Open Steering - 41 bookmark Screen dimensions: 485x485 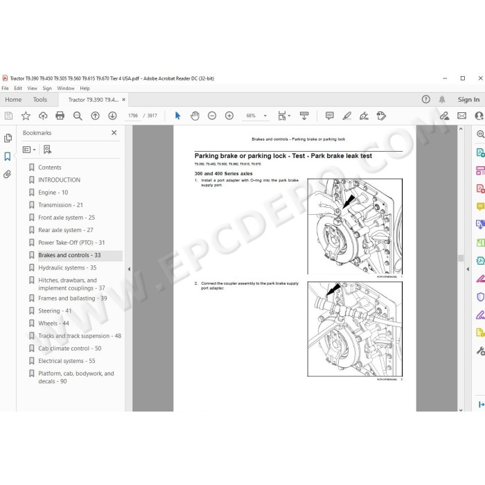55,311
